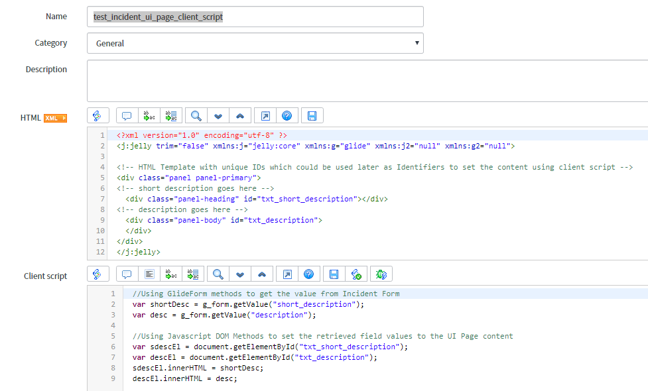The height and width of the screenshot is (391, 648).
Task: Open Client script editor in full screen
Action: [x=287, y=274]
